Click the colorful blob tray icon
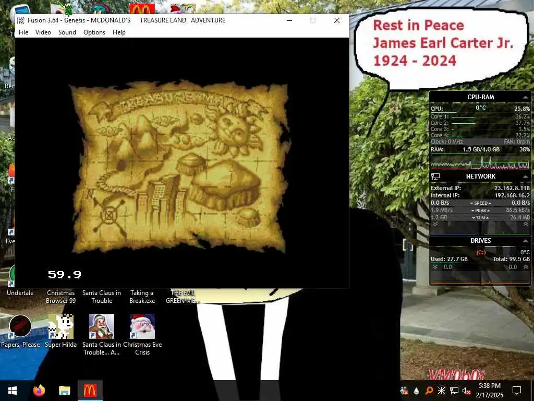 pyautogui.click(x=404, y=391)
